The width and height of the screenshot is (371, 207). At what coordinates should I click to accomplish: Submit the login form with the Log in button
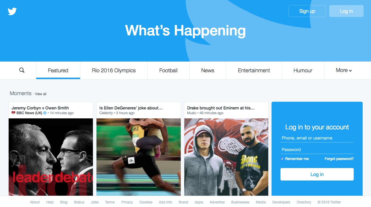pyautogui.click(x=317, y=174)
